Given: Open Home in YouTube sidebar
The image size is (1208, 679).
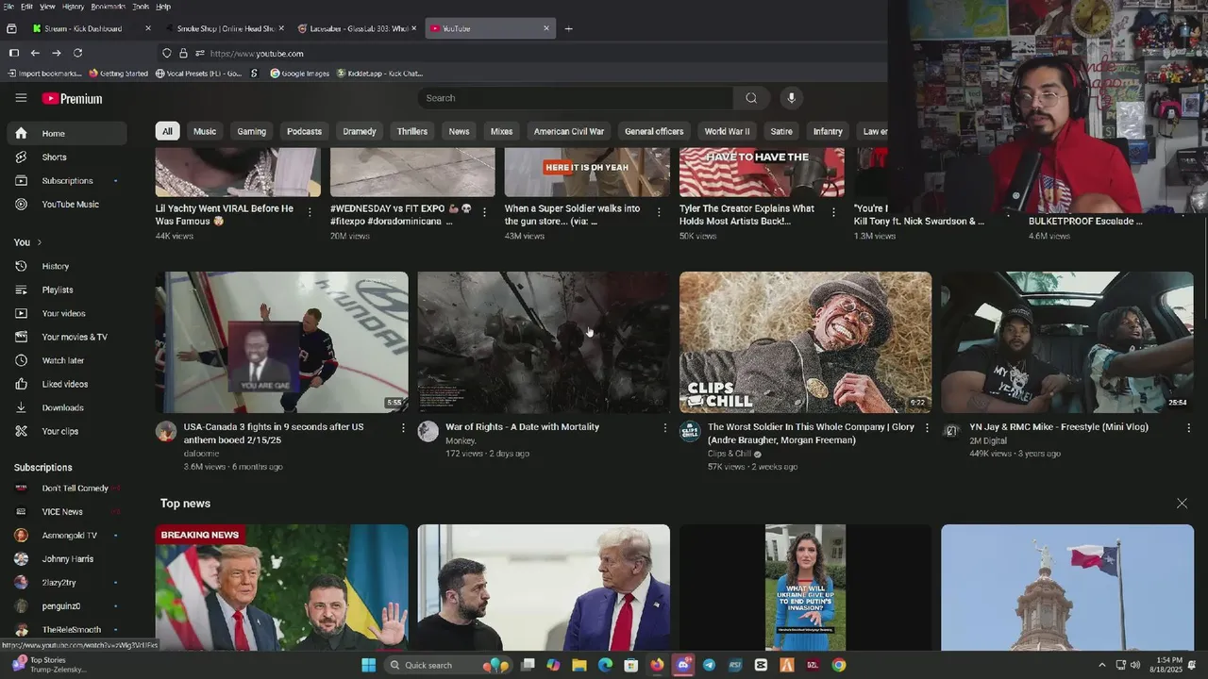Looking at the screenshot, I should [x=66, y=134].
